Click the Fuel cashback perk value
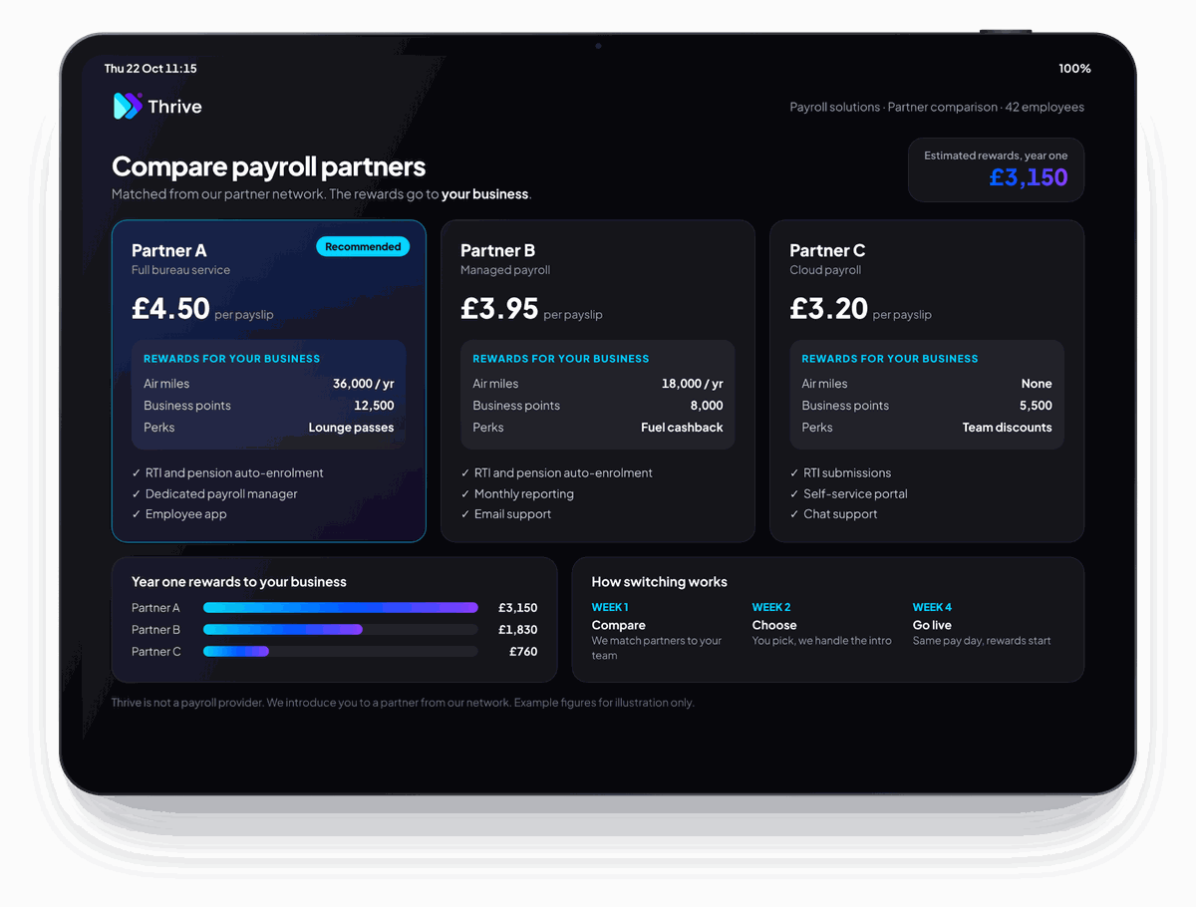This screenshot has height=907, width=1196. 682,428
